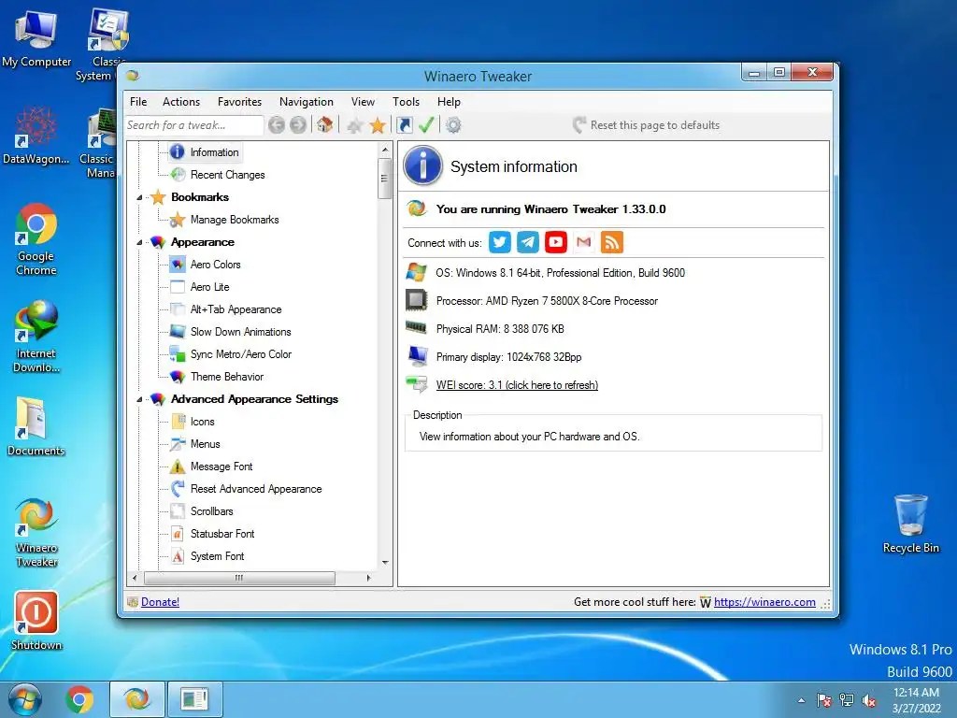957x718 pixels.
Task: Select Manage Bookmarks item
Action: click(235, 220)
